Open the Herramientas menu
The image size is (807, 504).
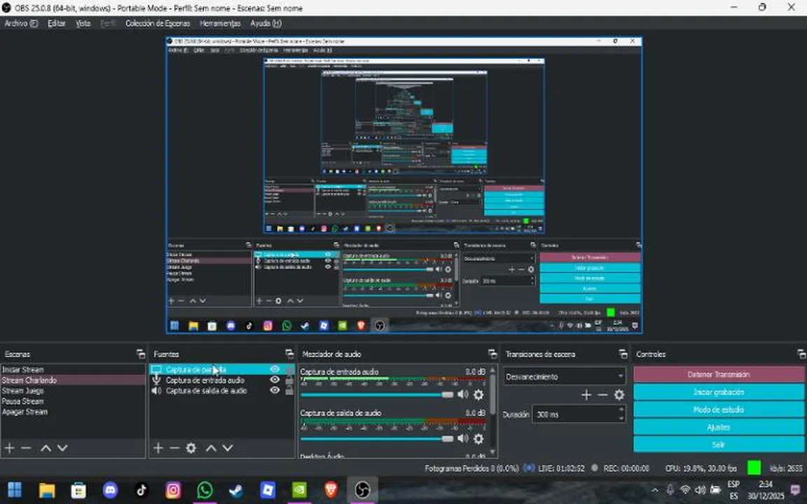coord(220,23)
